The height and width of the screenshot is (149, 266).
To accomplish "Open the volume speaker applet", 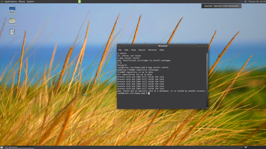I will (x=246, y=2).
